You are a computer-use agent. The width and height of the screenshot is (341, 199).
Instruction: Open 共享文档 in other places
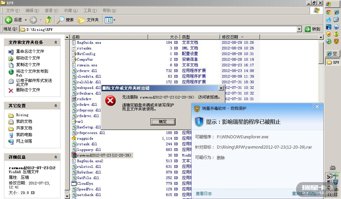[24, 128]
